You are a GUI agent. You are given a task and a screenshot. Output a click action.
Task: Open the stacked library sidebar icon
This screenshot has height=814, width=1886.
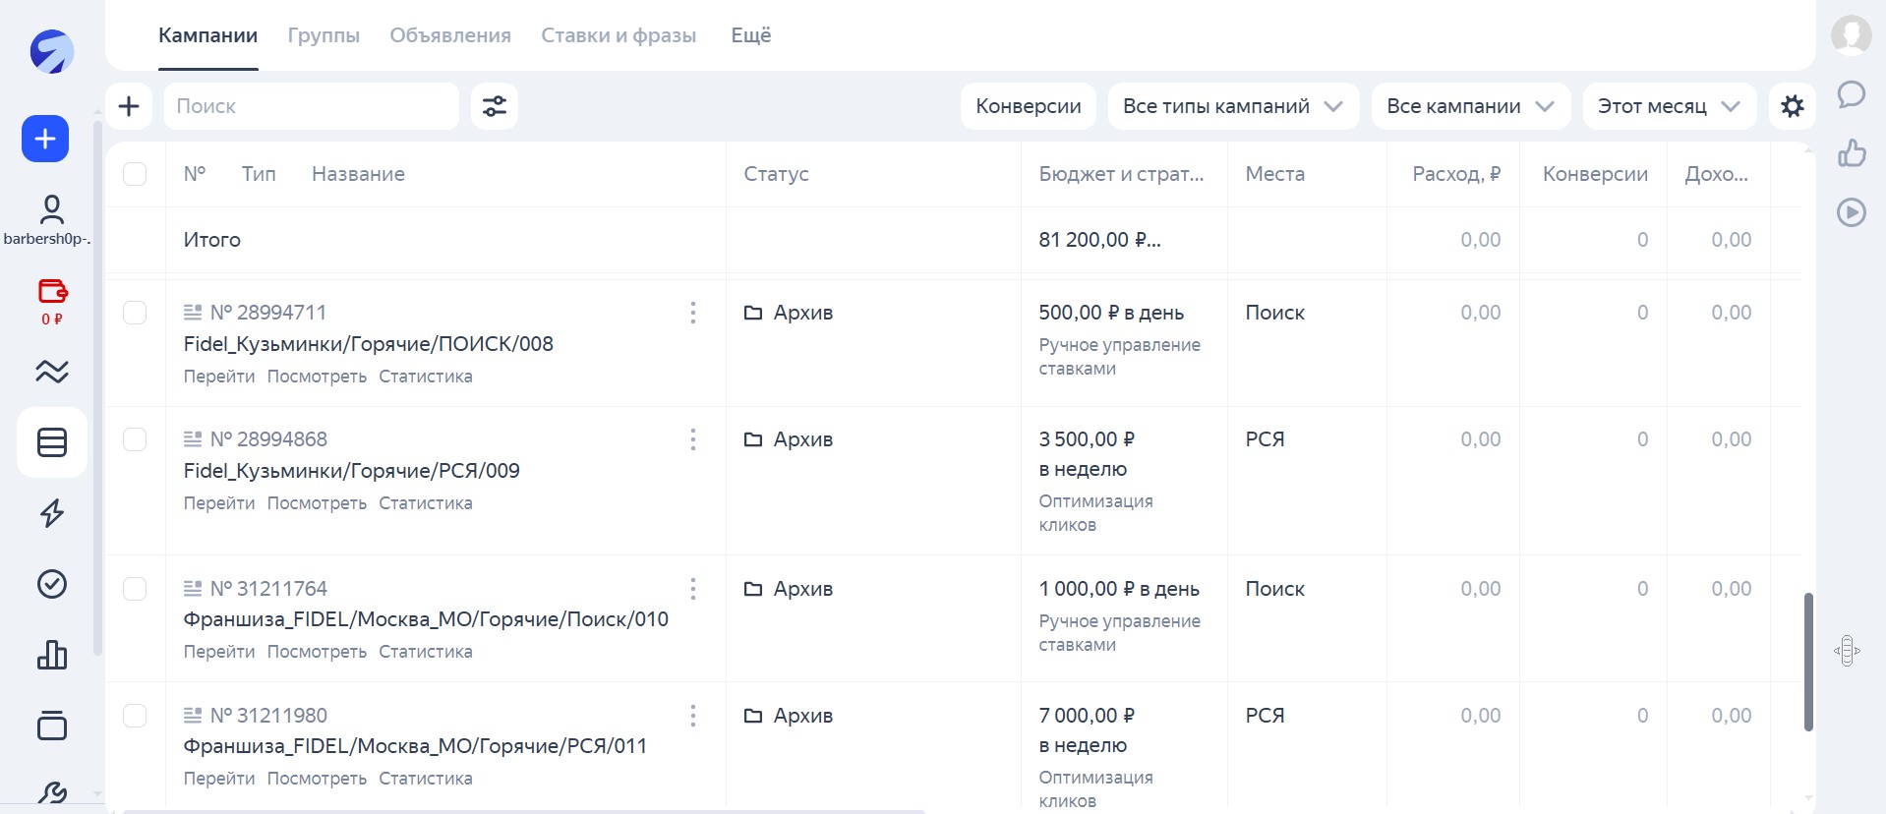pyautogui.click(x=52, y=726)
